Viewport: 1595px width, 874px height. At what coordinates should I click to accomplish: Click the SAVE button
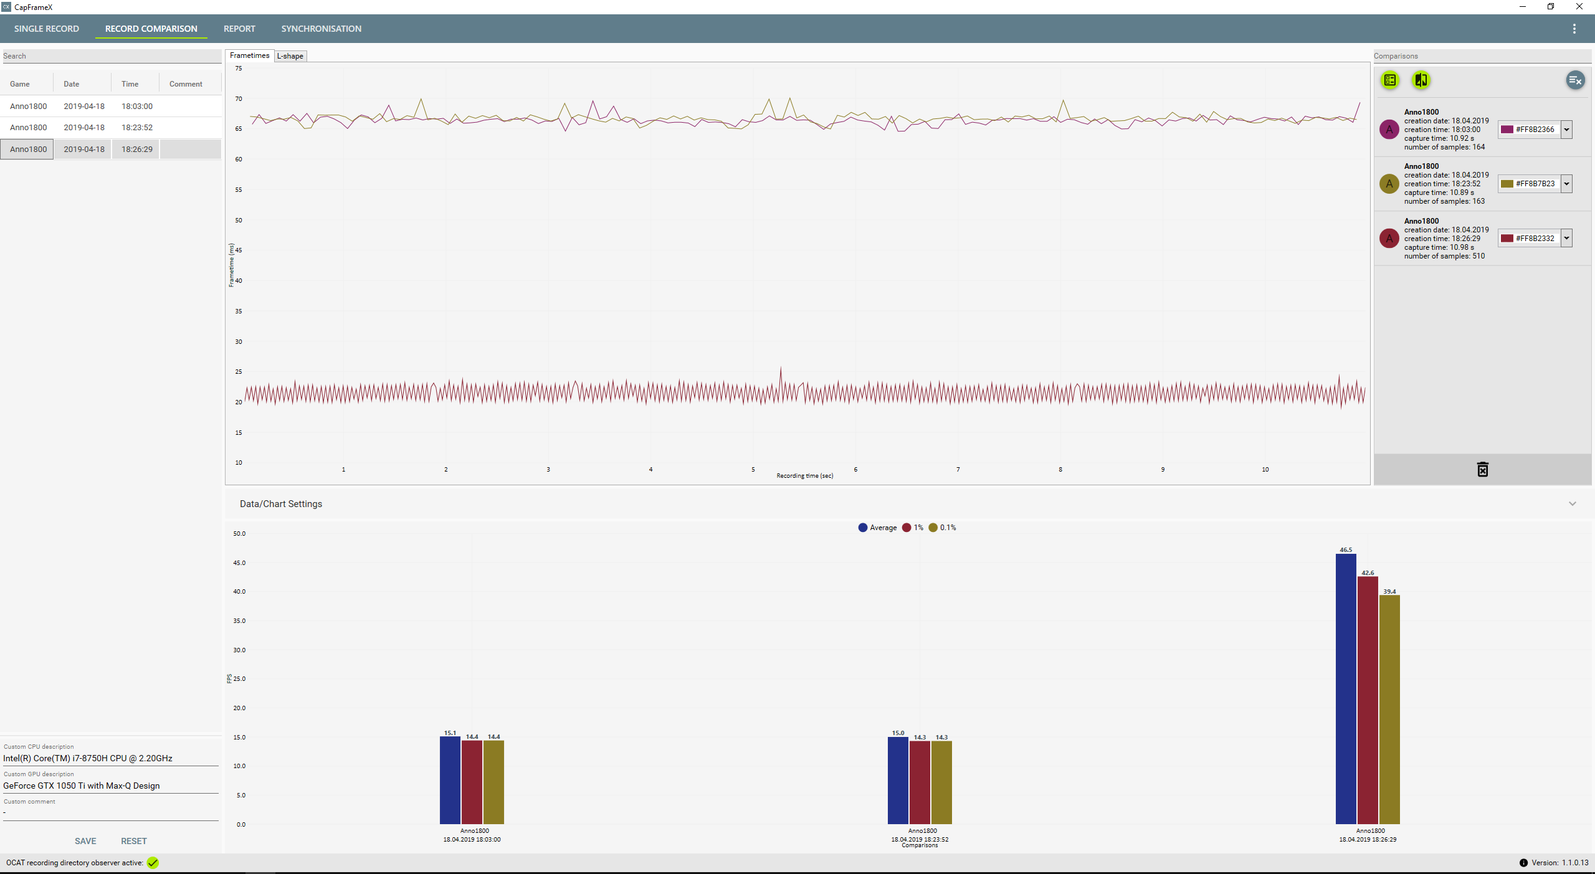pyautogui.click(x=85, y=841)
